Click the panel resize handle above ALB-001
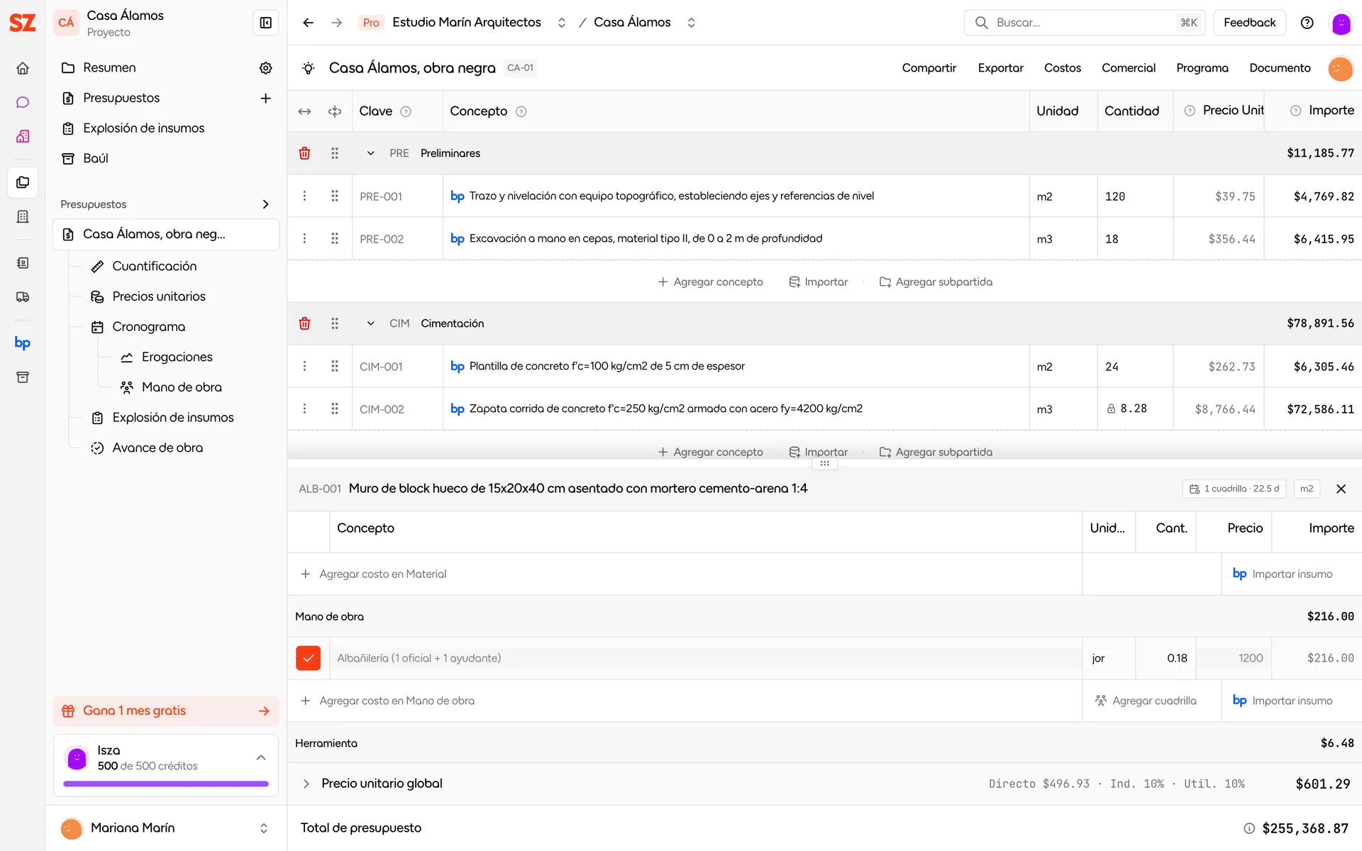 click(824, 463)
